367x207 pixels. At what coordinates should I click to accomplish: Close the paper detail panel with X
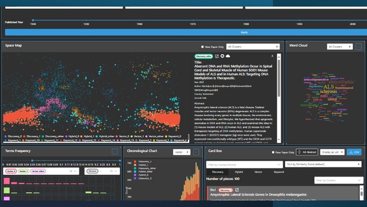coord(272,56)
